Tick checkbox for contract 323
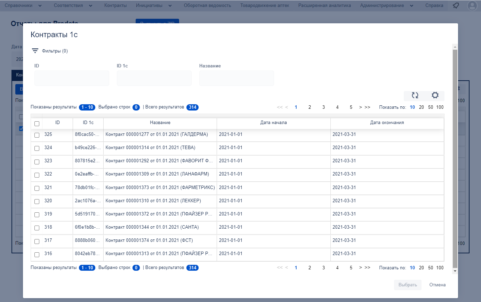481x302 pixels. (37, 162)
